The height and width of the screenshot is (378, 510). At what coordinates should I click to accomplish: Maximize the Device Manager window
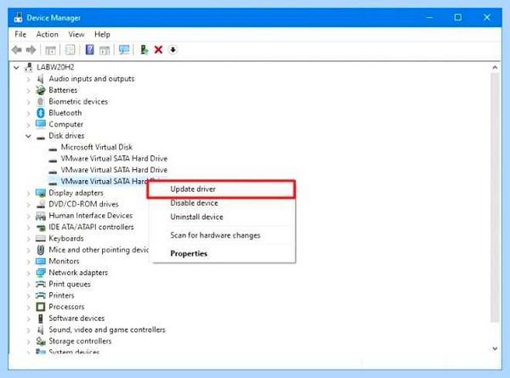(x=457, y=17)
